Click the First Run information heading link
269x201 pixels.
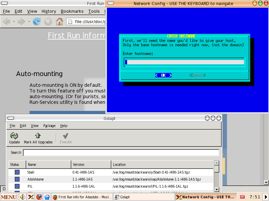[77, 36]
